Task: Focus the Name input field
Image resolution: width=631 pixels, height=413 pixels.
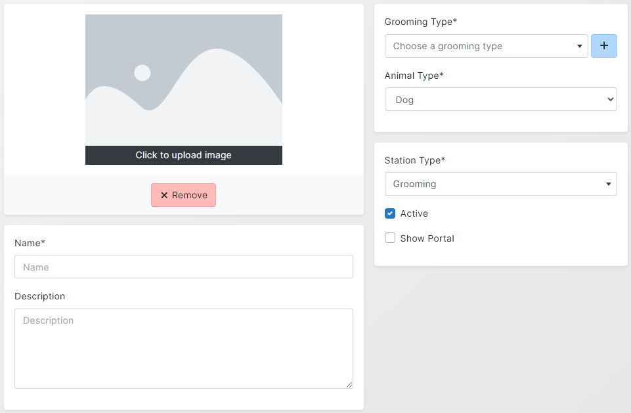Action: coord(183,267)
